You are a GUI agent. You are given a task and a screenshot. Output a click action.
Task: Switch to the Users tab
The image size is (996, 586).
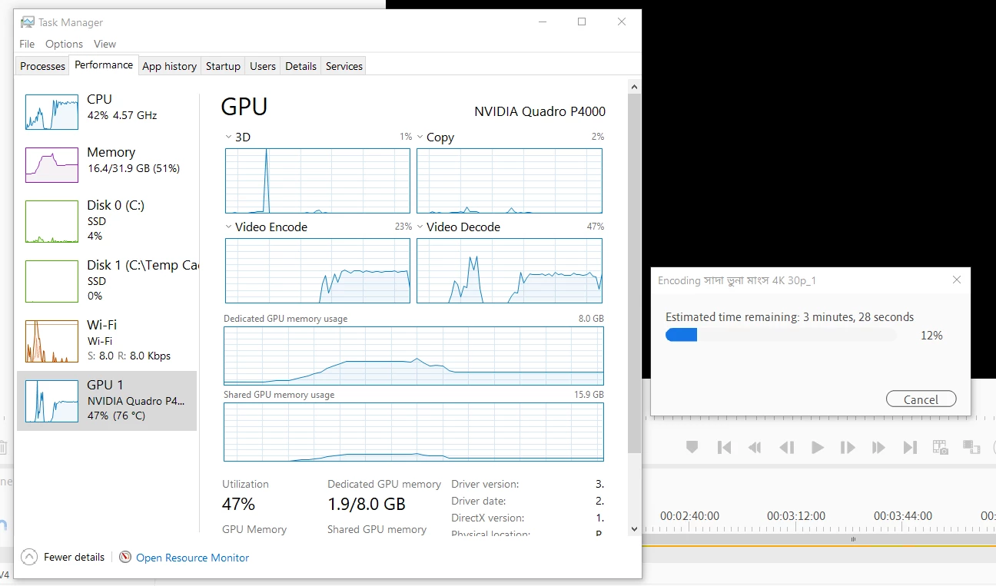(262, 66)
